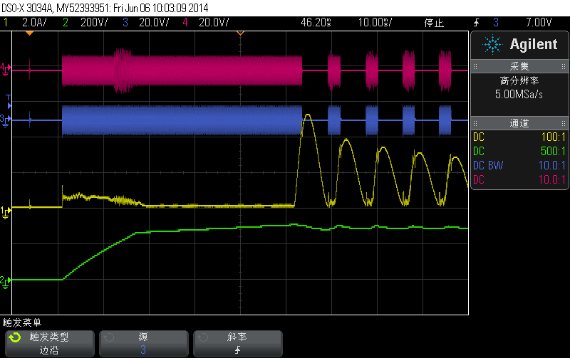Click the trigger source number 3 in top bar
This screenshot has height=358, width=570.
496,23
